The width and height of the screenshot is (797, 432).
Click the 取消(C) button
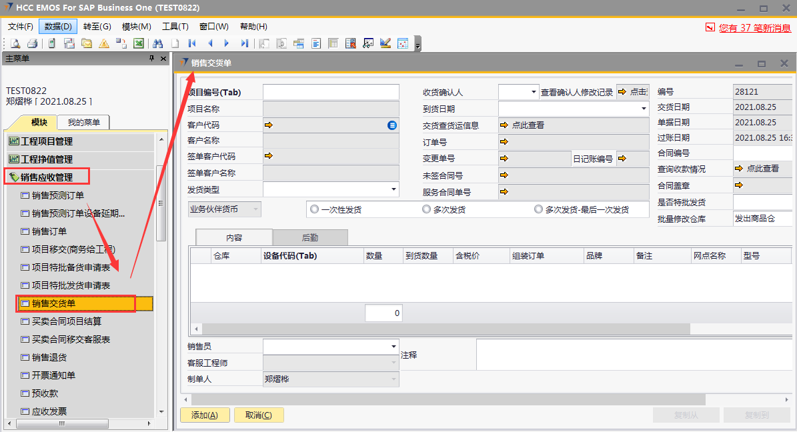259,415
